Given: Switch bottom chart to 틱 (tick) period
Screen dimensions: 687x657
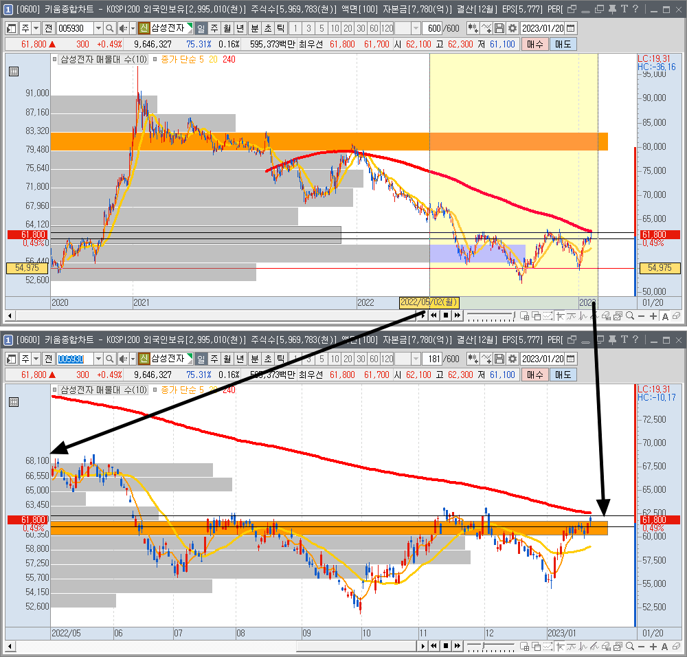Looking at the screenshot, I should pyautogui.click(x=280, y=359).
